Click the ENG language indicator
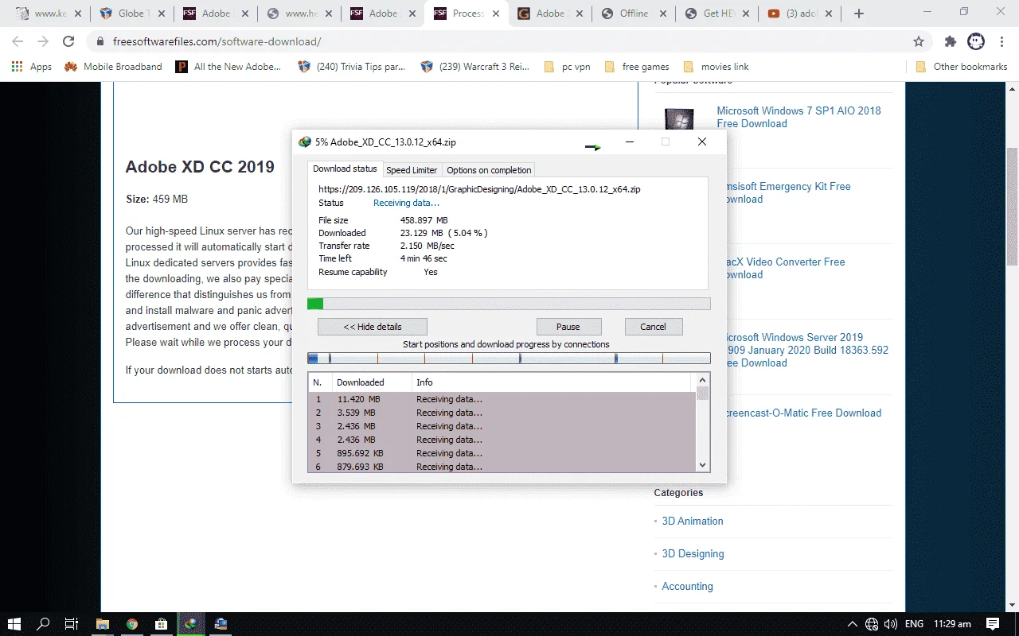 (x=914, y=624)
